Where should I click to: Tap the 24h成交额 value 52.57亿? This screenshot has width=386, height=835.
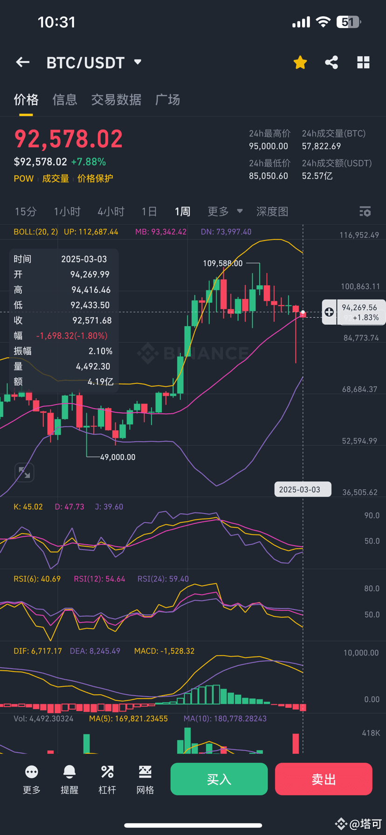(317, 176)
